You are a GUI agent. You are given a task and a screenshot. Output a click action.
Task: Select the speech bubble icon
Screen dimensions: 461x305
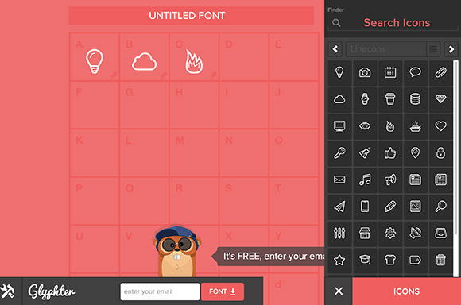point(415,72)
